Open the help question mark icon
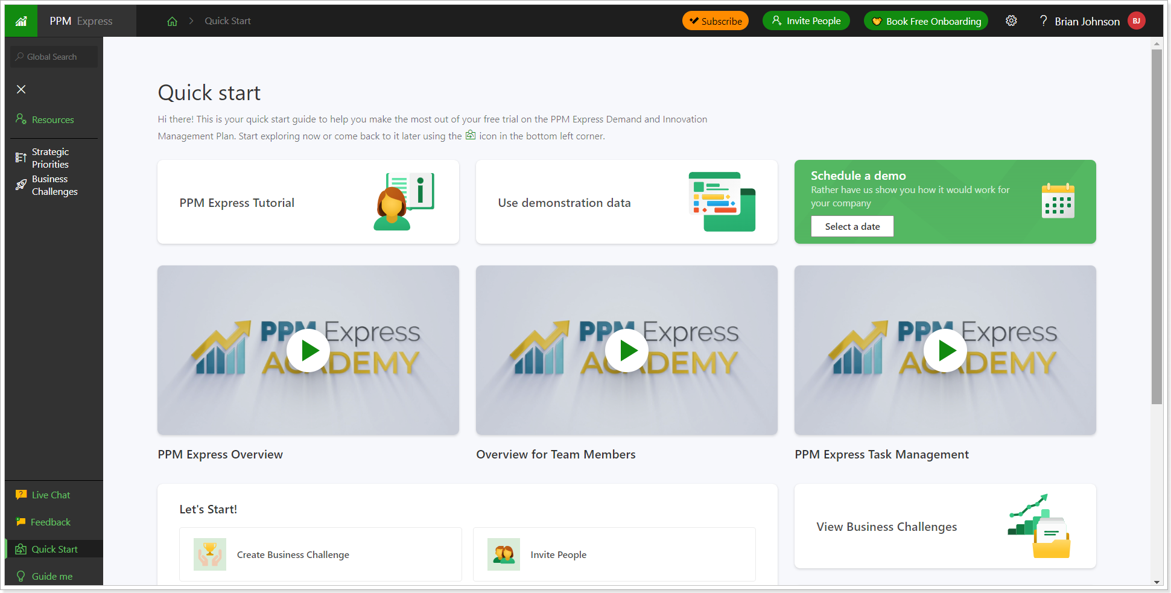Viewport: 1171px width, 593px height. (x=1043, y=21)
